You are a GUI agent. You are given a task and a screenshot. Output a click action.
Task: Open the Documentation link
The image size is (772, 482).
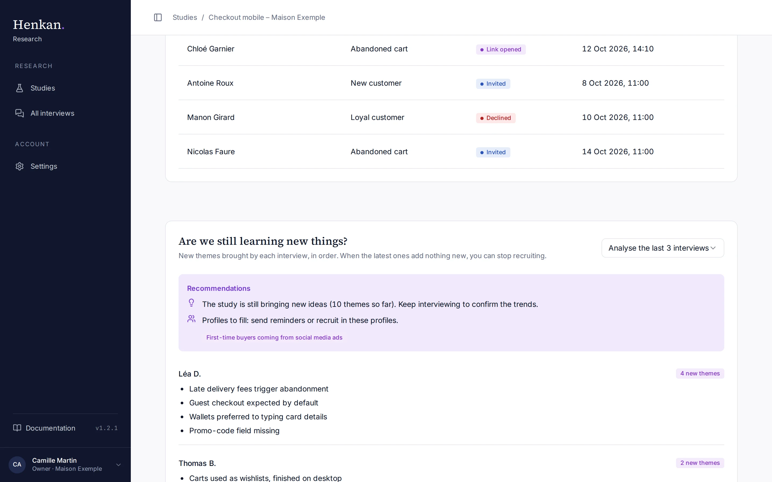50,428
